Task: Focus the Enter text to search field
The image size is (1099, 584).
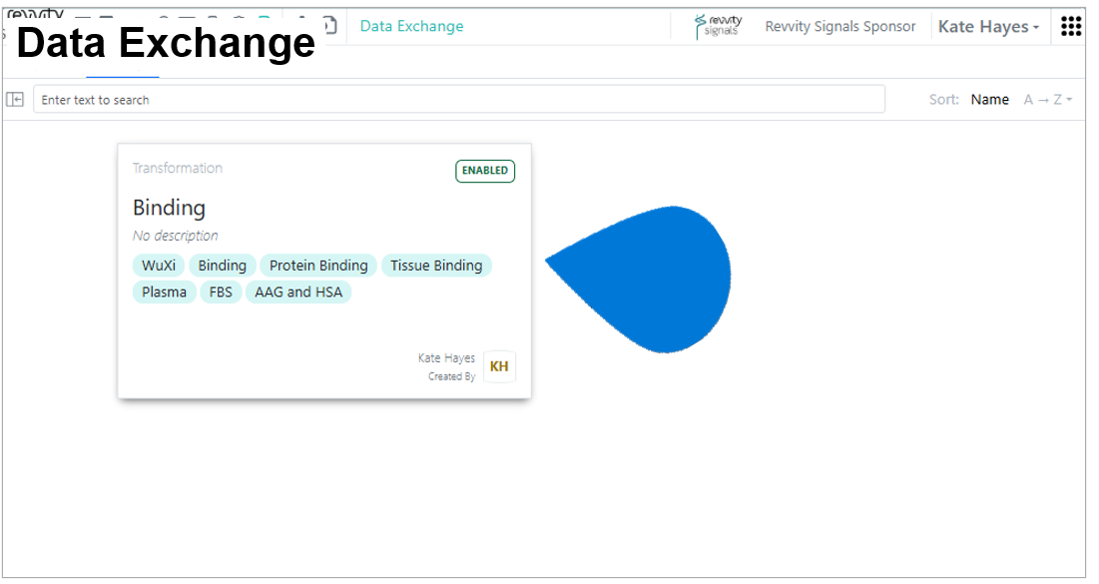Action: [x=459, y=100]
